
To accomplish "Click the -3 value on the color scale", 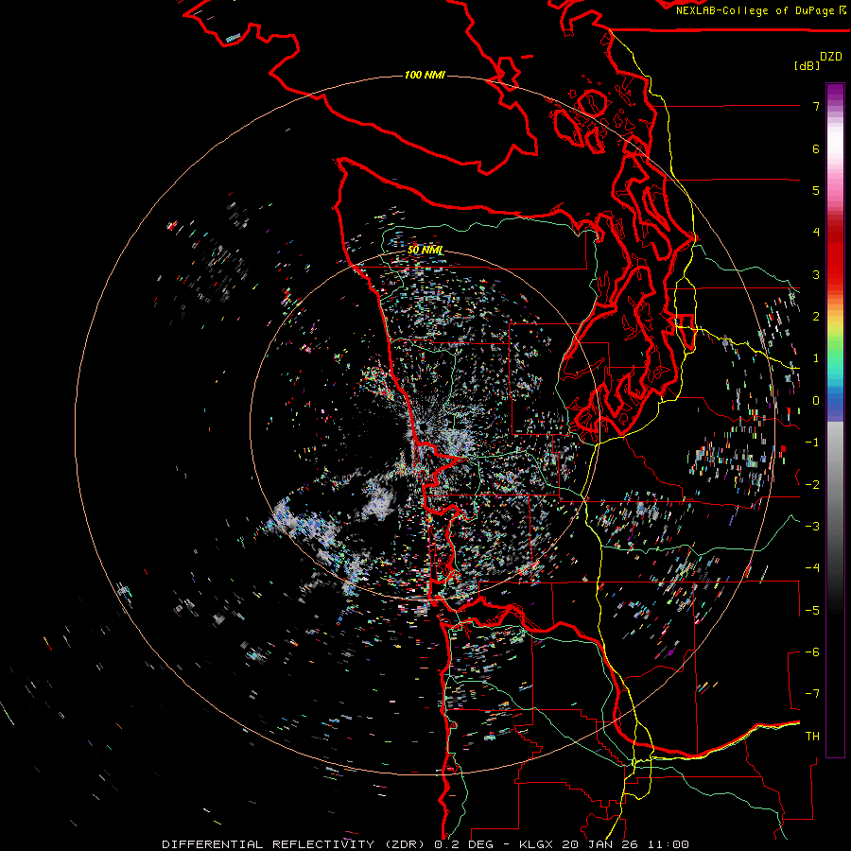I will click(x=812, y=526).
